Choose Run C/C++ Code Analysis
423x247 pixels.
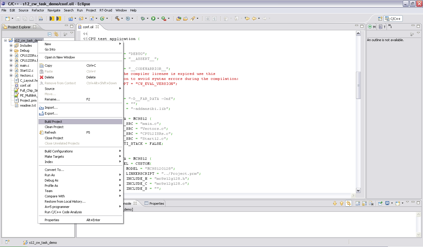pyautogui.click(x=80, y=212)
